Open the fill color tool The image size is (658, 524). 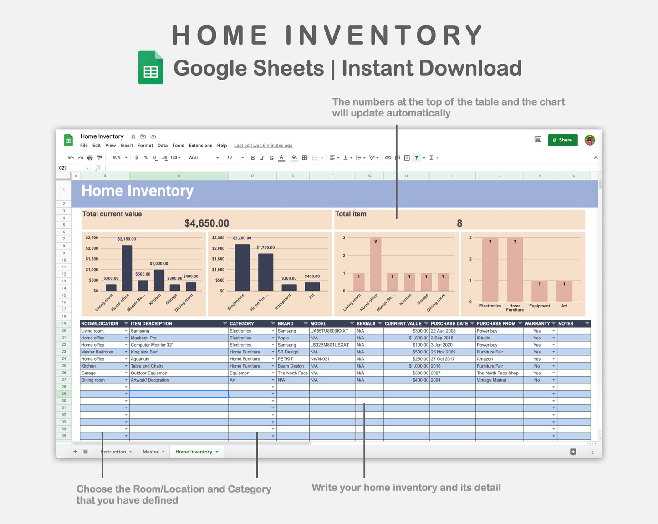(294, 157)
